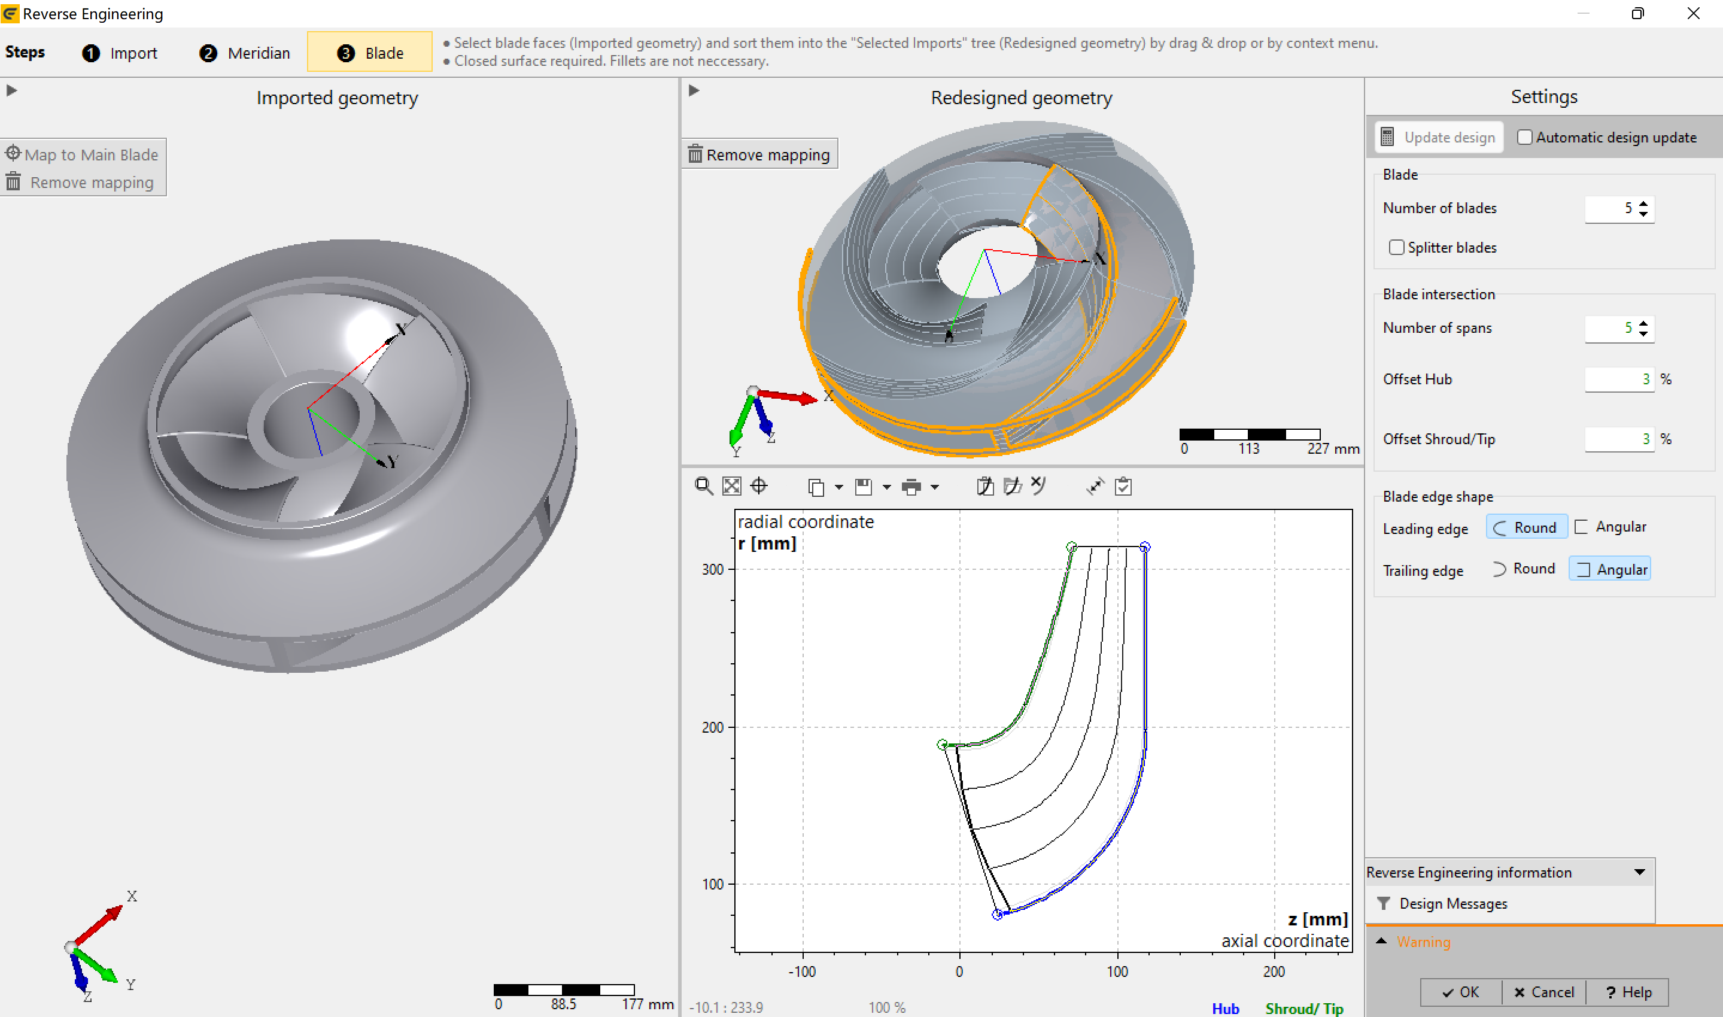Expand the Redesigned geometry side panel arrow
Screen dimensions: 1723x1017
click(x=694, y=90)
